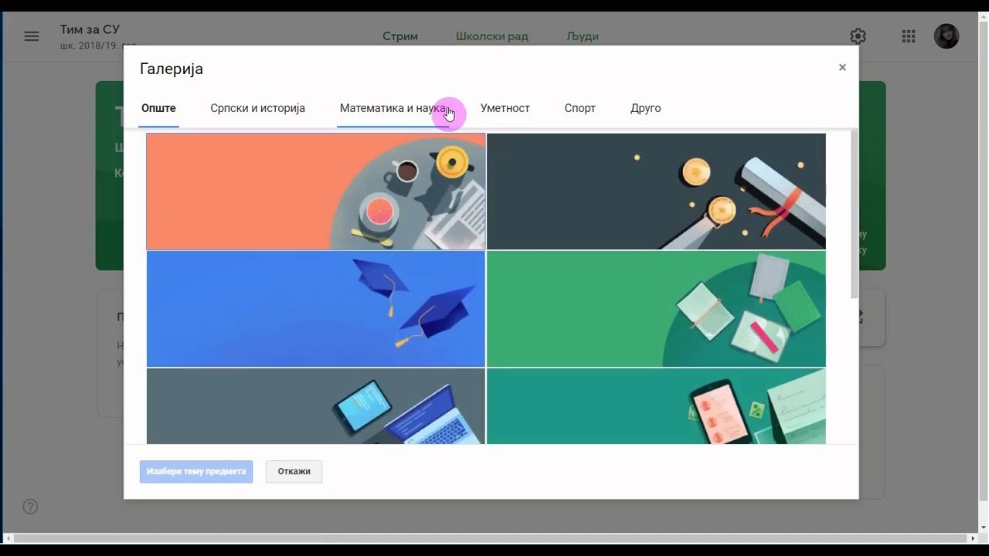989x556 pixels.
Task: Click the Изабери тему предмета button
Action: coord(196,471)
